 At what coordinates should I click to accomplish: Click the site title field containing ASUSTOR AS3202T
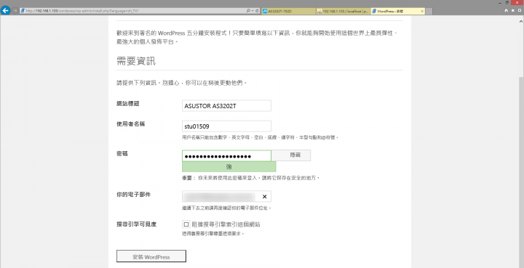pyautogui.click(x=226, y=106)
